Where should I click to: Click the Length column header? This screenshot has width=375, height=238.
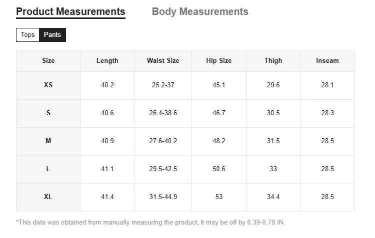(107, 61)
